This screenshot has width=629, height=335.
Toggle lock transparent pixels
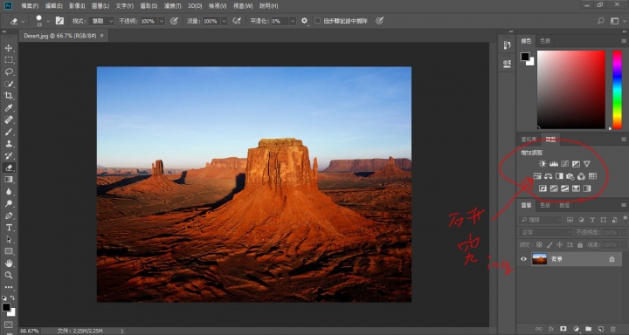(x=539, y=244)
